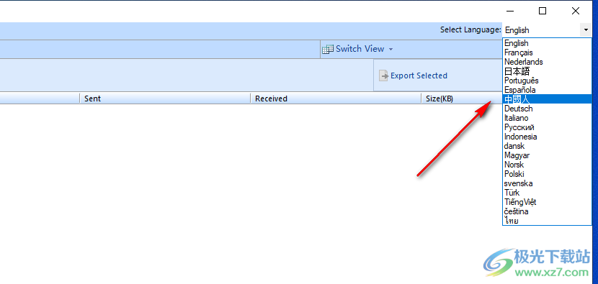
Task: Choose čeština in the language dropdown
Action: 547,211
